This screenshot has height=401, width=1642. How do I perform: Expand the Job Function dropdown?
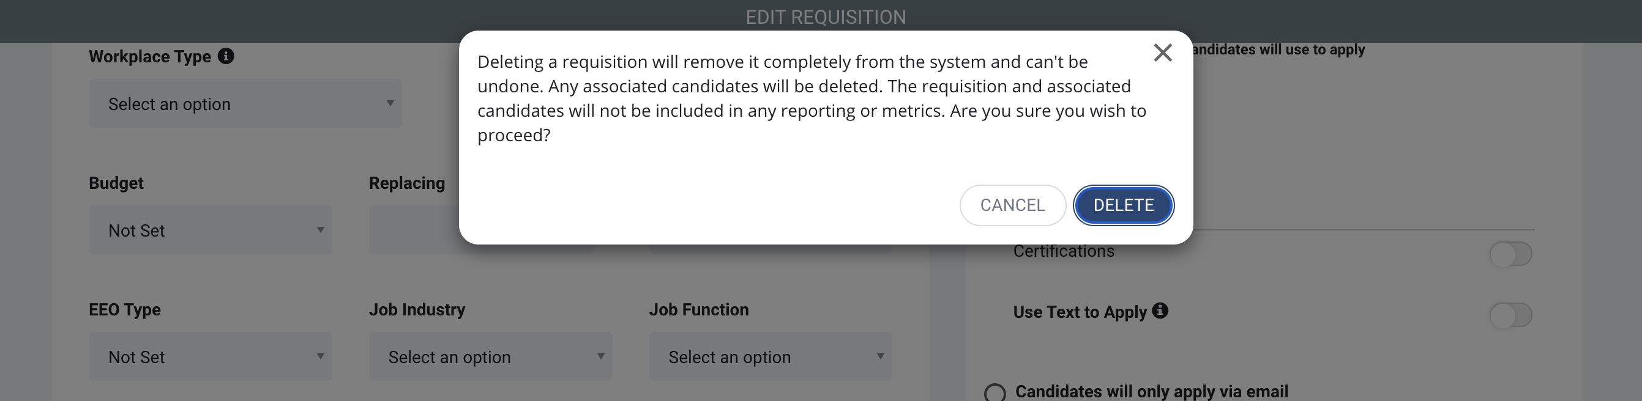click(x=770, y=356)
